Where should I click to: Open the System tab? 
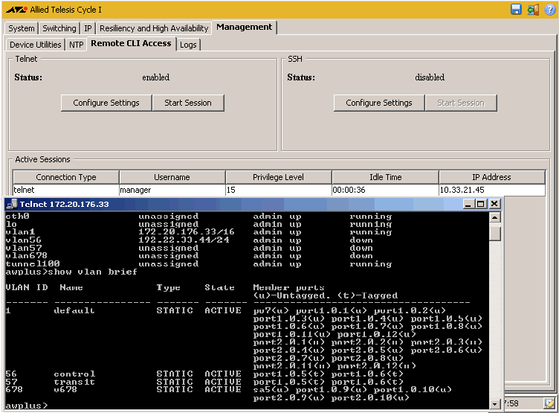[22, 28]
